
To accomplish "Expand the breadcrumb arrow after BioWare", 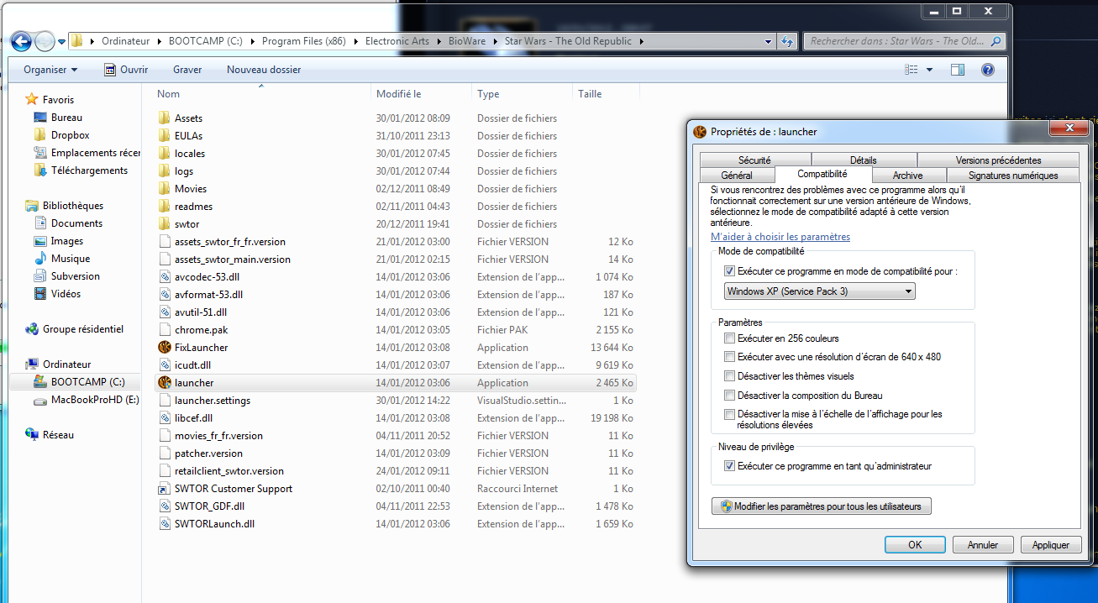I will pyautogui.click(x=495, y=41).
